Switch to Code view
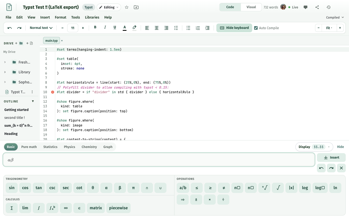The height and width of the screenshot is (218, 349). coord(230,7)
